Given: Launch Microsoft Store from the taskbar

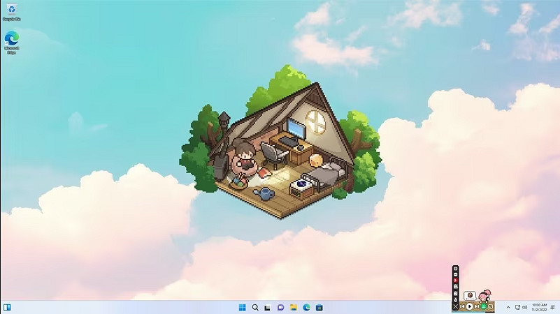Looking at the screenshot, I should (x=319, y=307).
